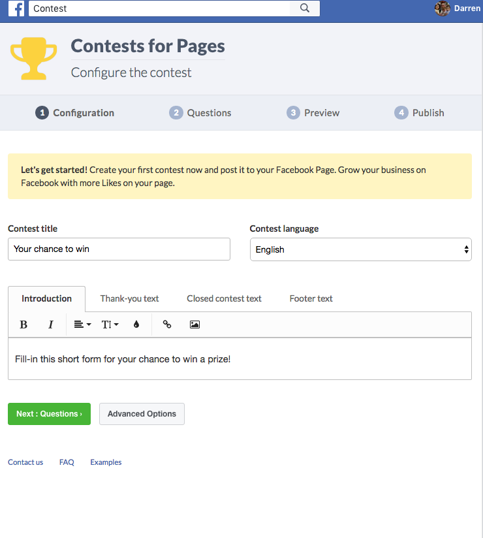
Task: Apply italic formatting to the introduction text
Action: pyautogui.click(x=50, y=324)
